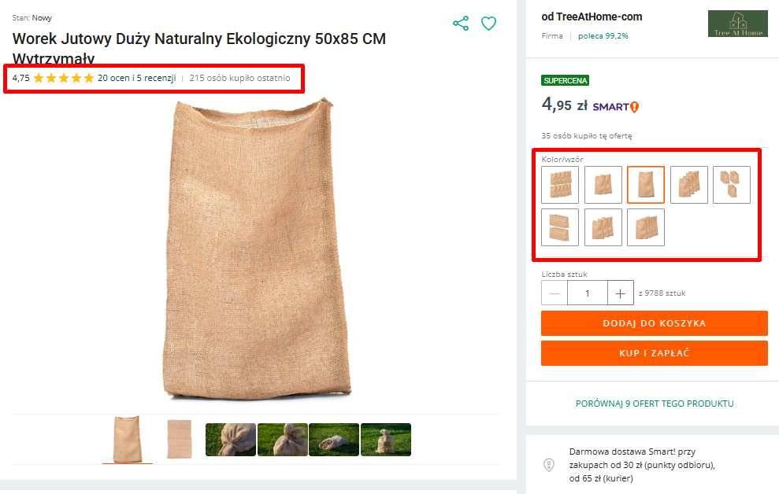
Task: Click the share icon
Action: click(x=461, y=24)
